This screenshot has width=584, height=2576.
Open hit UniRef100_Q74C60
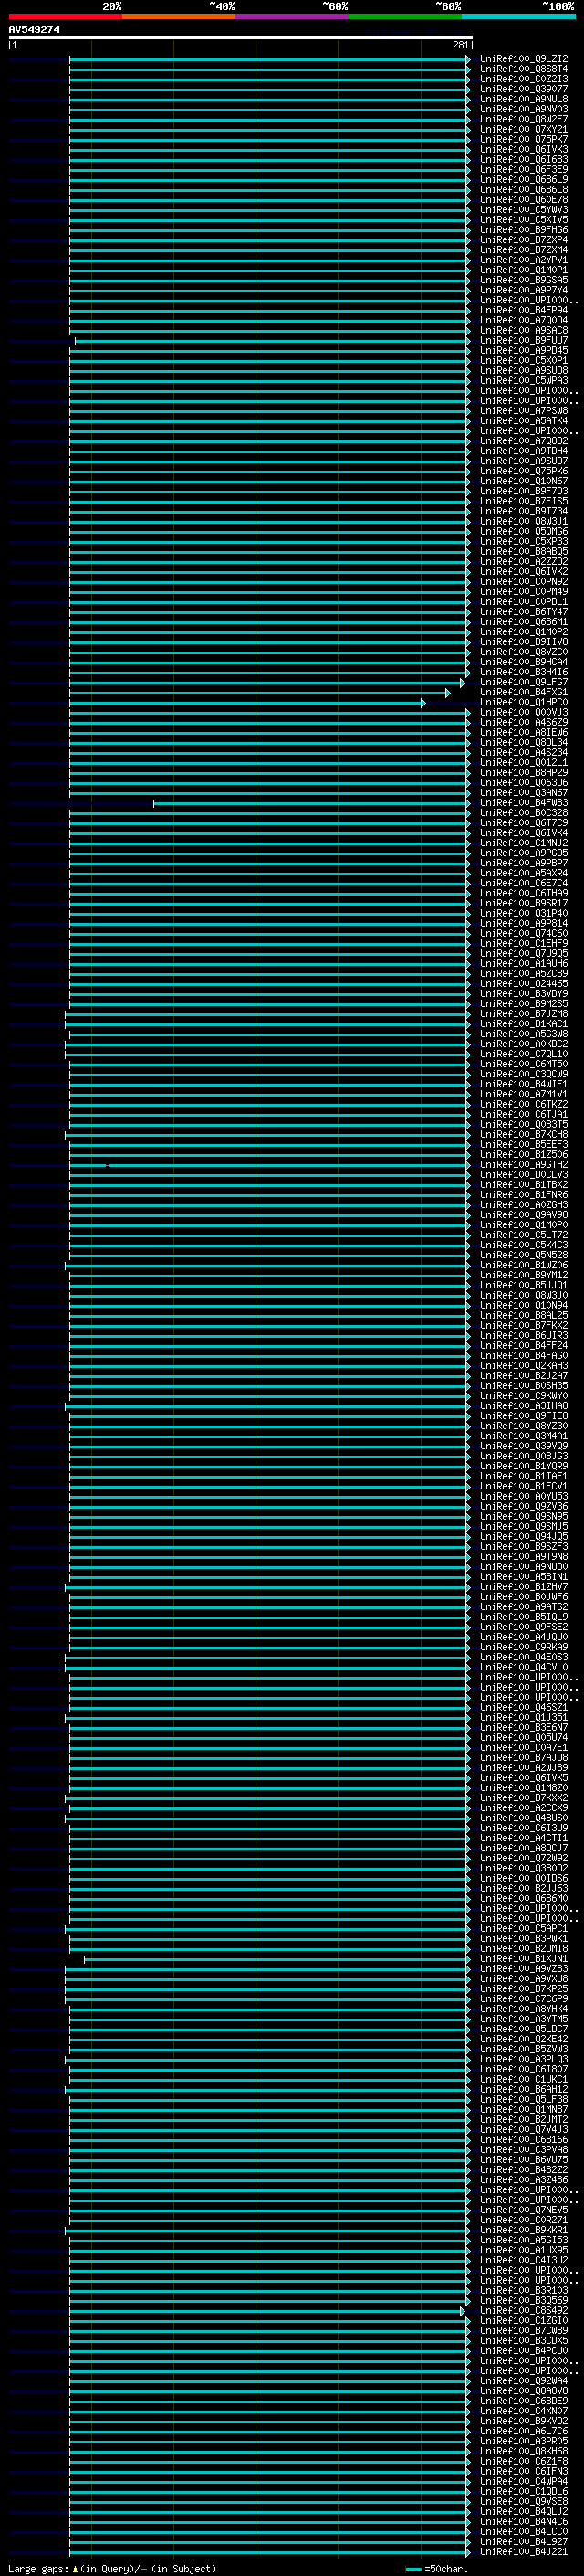(524, 933)
